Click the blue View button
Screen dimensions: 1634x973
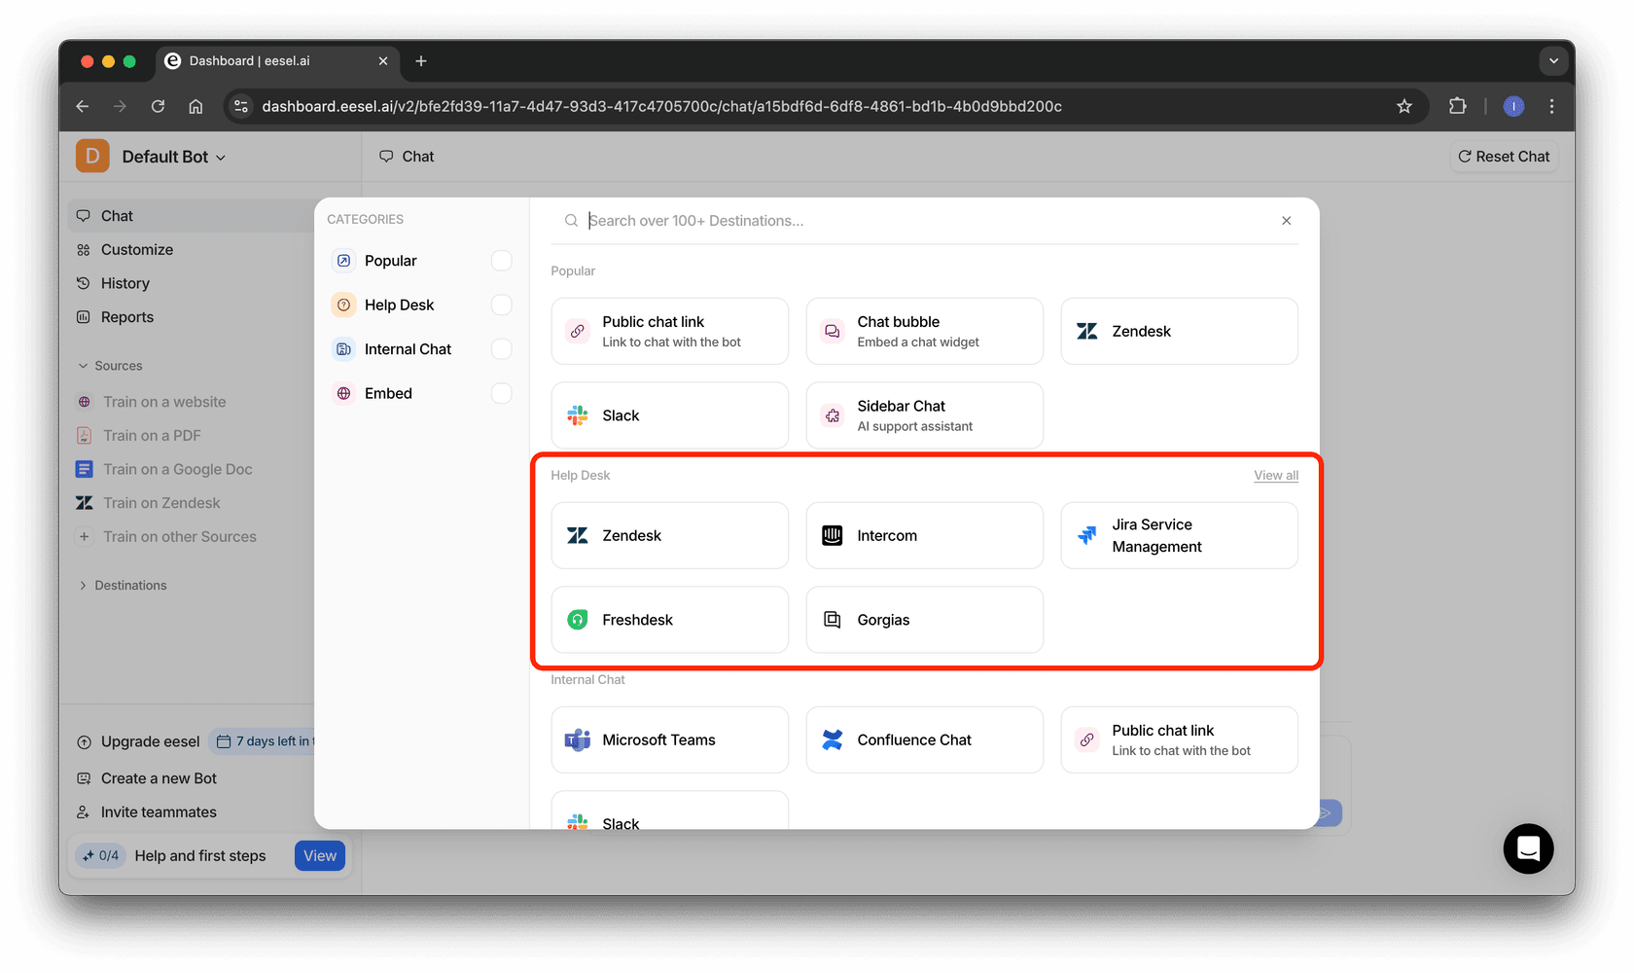click(x=320, y=855)
